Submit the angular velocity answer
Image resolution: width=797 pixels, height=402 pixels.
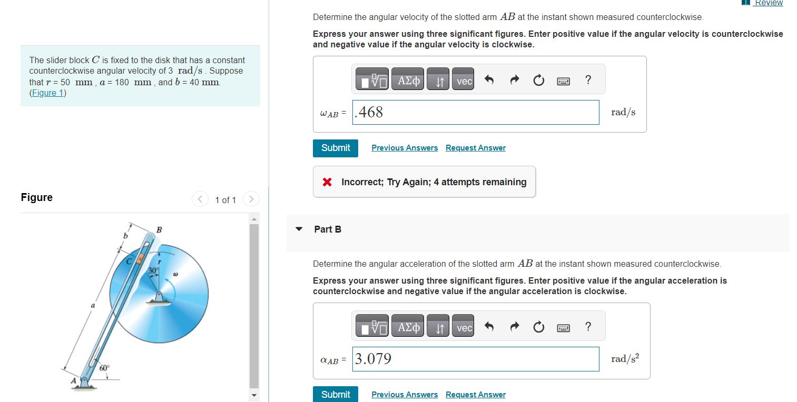[x=335, y=148]
